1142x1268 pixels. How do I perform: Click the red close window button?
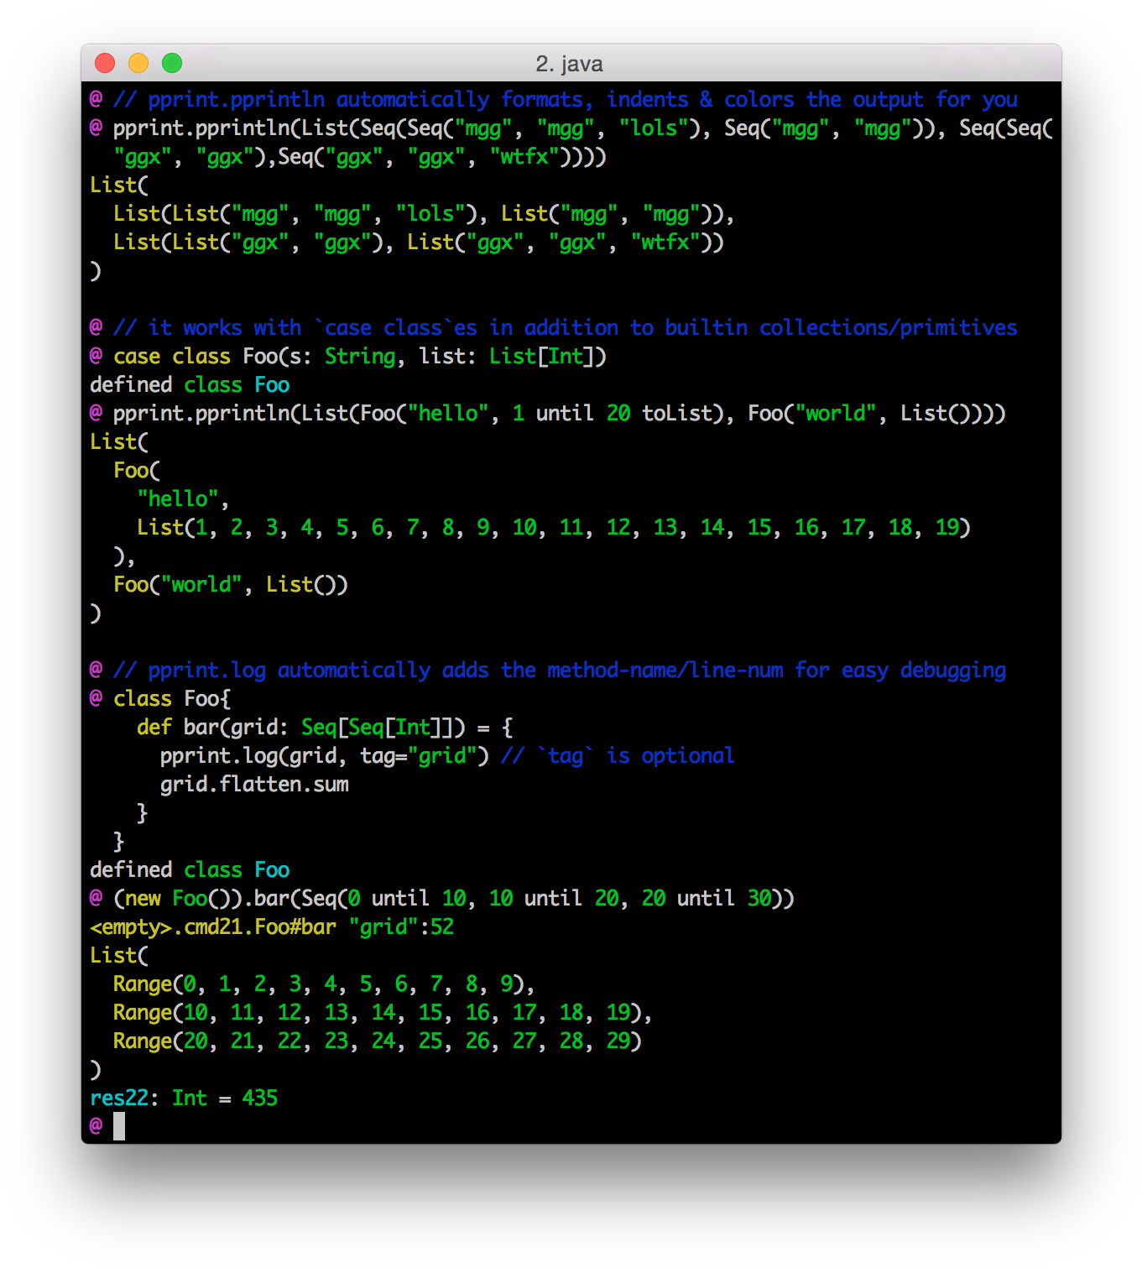[x=105, y=63]
